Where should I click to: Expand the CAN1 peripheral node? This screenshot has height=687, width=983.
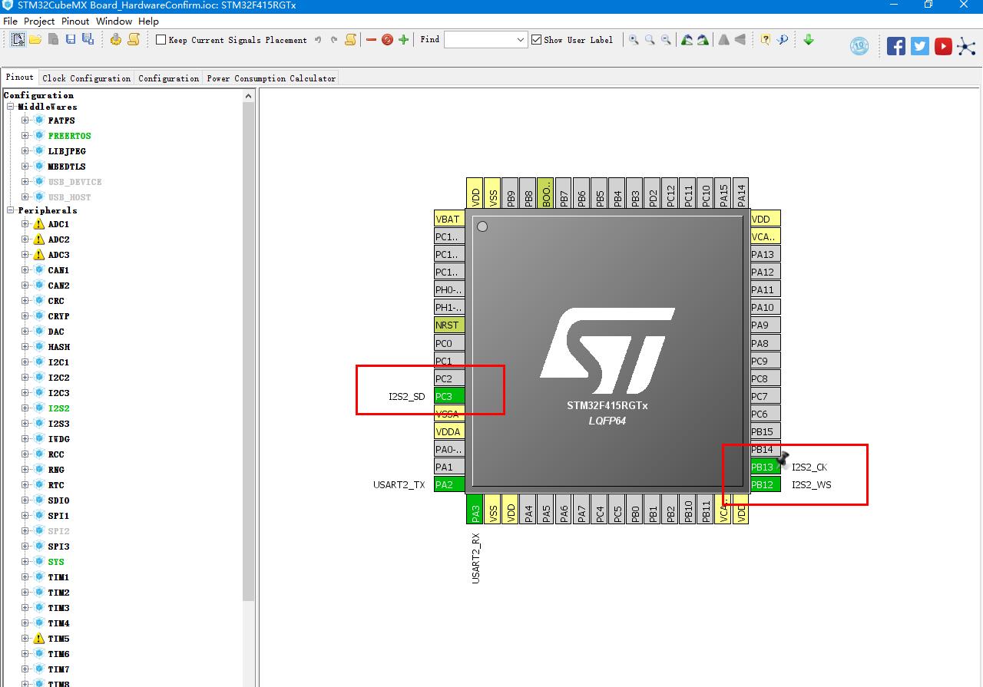click(x=25, y=270)
